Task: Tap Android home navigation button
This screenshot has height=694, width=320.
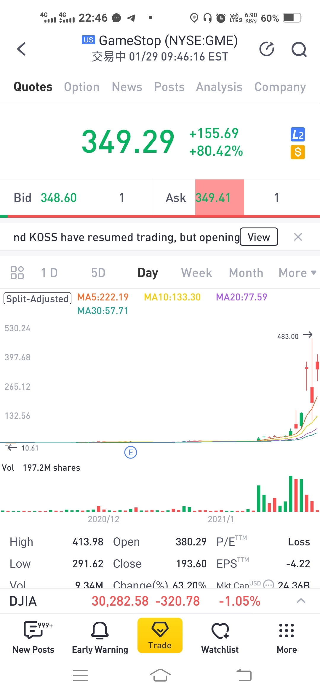Action: pos(160,675)
